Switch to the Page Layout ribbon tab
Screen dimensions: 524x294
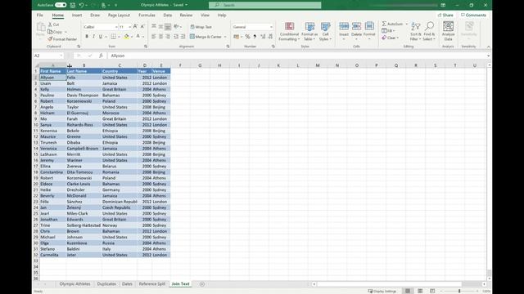(x=119, y=15)
